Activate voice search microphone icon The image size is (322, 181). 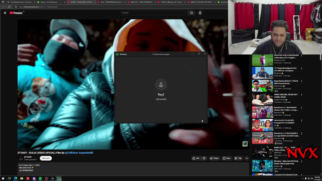point(200,13)
